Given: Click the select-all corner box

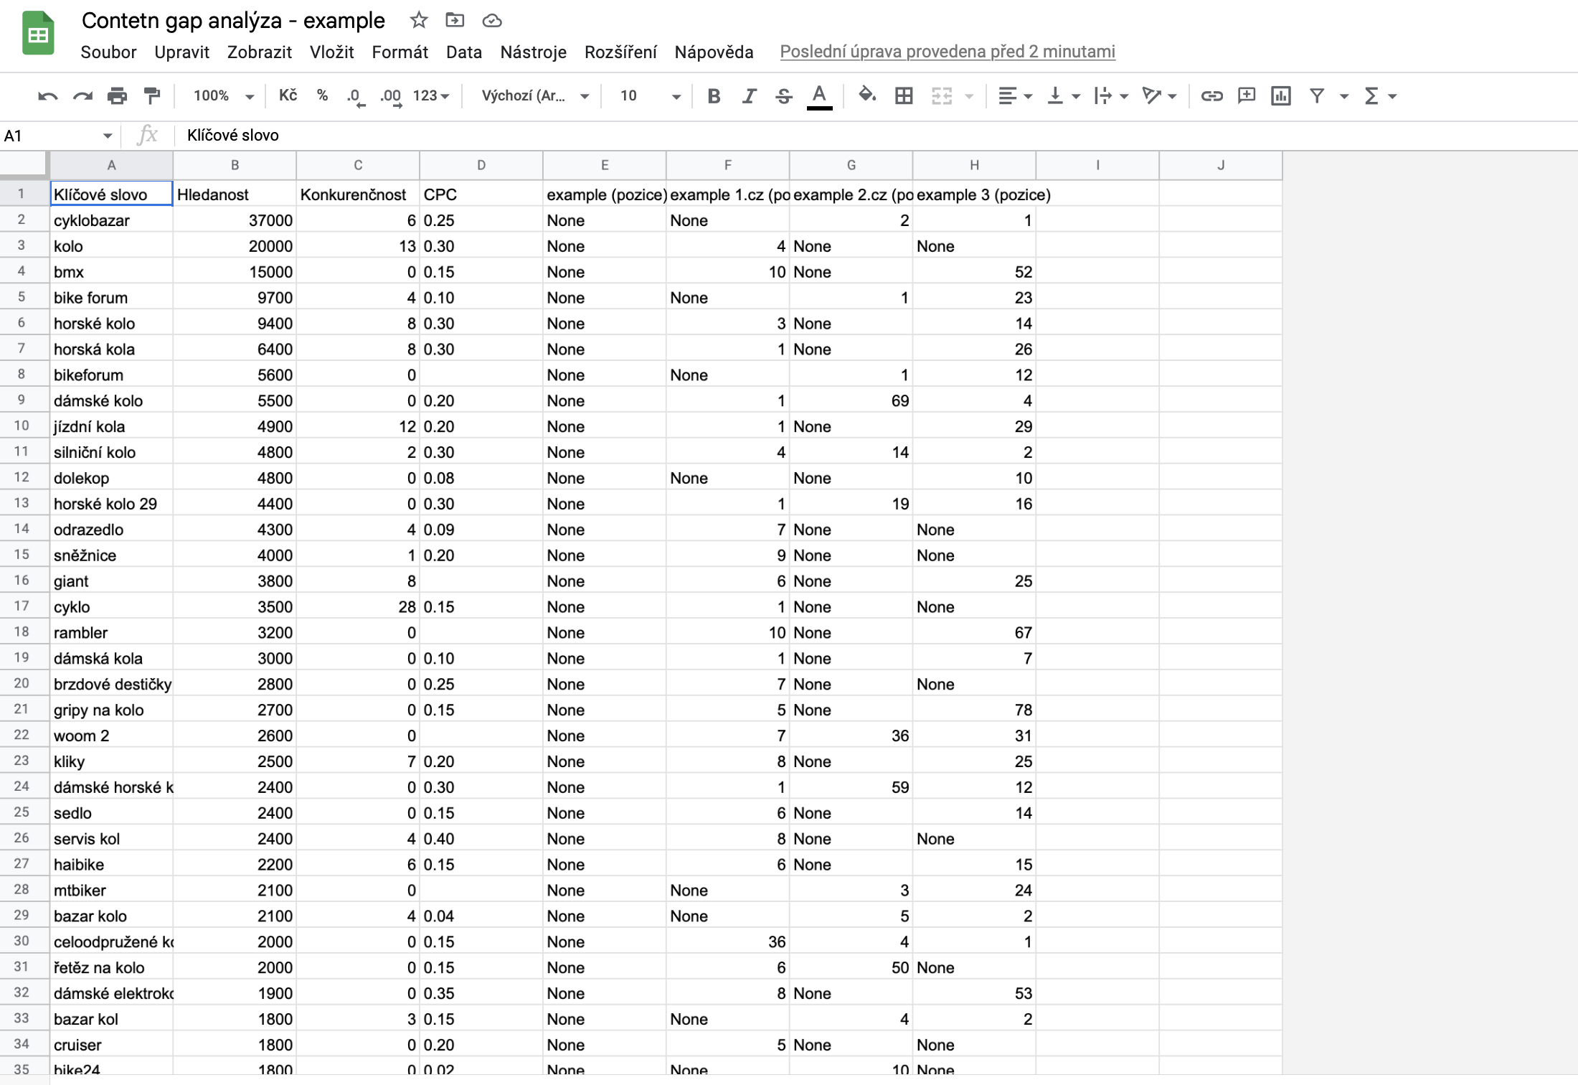Looking at the screenshot, I should point(24,165).
